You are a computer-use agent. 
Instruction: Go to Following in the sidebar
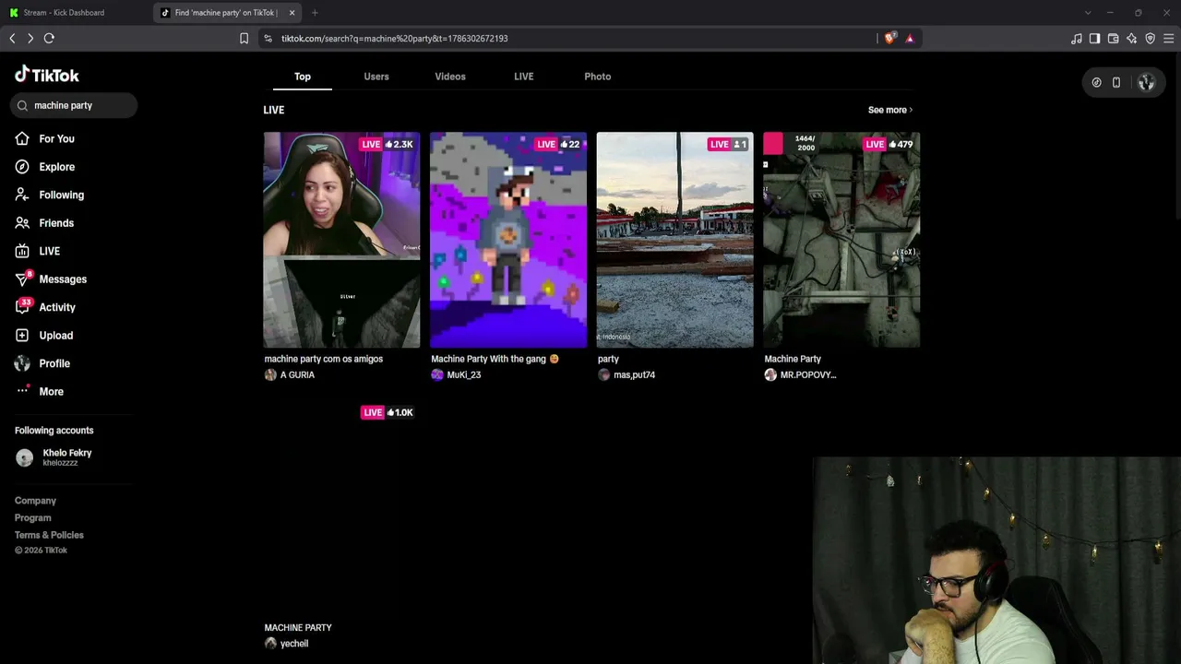click(x=61, y=195)
